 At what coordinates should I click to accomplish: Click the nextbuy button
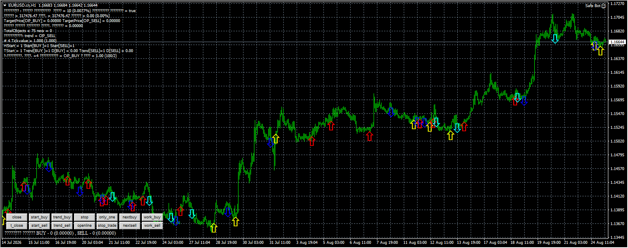(x=130, y=217)
